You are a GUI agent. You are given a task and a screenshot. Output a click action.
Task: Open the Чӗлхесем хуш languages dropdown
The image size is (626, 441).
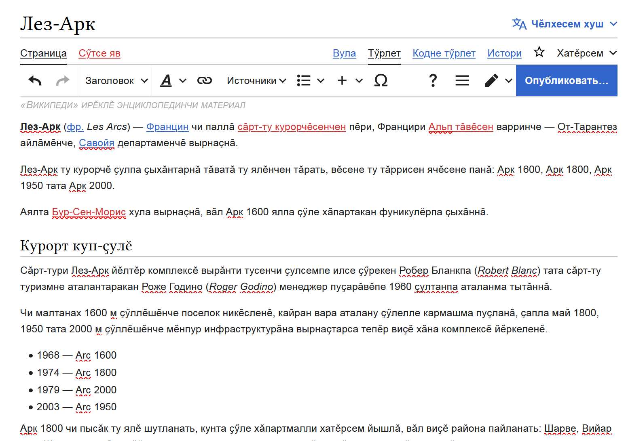click(x=565, y=24)
